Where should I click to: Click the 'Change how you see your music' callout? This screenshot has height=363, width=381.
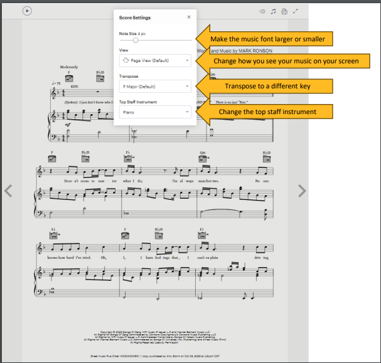286,61
